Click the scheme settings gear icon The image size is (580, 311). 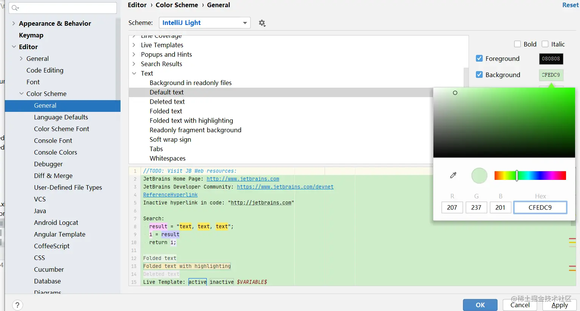(262, 23)
